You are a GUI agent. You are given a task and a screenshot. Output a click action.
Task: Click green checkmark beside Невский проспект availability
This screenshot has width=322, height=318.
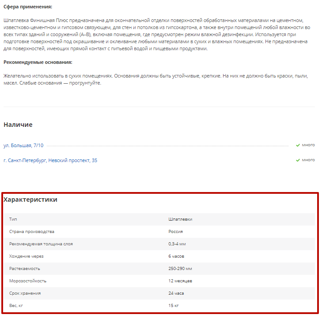[298, 160]
